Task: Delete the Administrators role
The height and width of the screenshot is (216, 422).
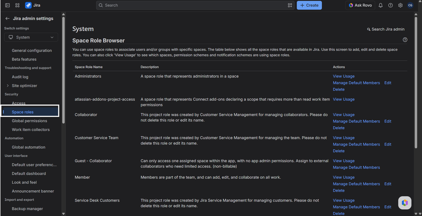Action: tap(338, 89)
